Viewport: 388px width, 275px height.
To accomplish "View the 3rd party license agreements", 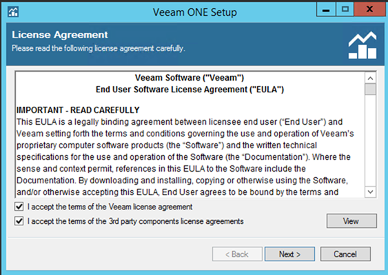I will [x=351, y=221].
